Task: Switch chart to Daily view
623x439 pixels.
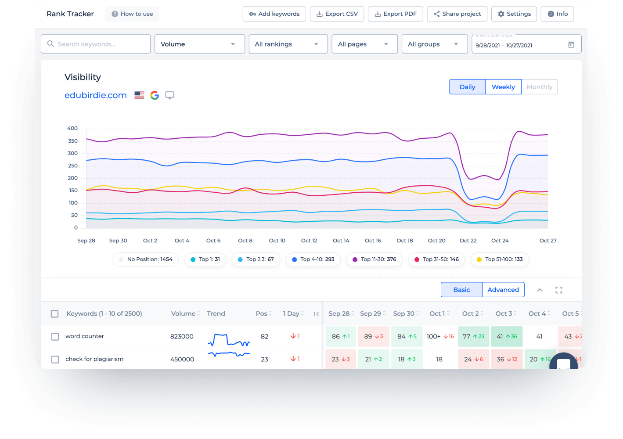Action: tap(467, 87)
